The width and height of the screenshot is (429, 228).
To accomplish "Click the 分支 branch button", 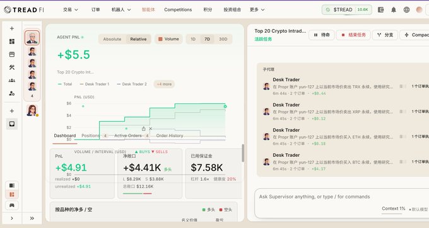I will (x=385, y=35).
